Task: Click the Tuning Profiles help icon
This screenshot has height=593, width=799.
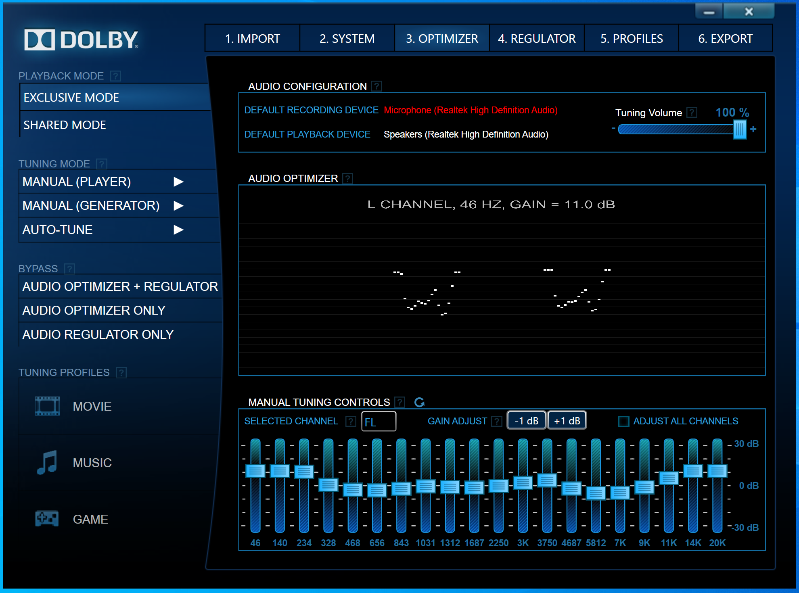Action: [x=121, y=372]
